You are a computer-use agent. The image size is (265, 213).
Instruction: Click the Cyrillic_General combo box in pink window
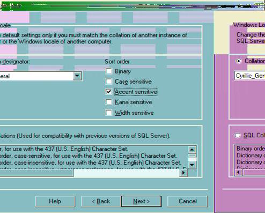coord(249,76)
